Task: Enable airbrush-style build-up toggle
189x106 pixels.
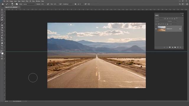Action: [x=61, y=4]
